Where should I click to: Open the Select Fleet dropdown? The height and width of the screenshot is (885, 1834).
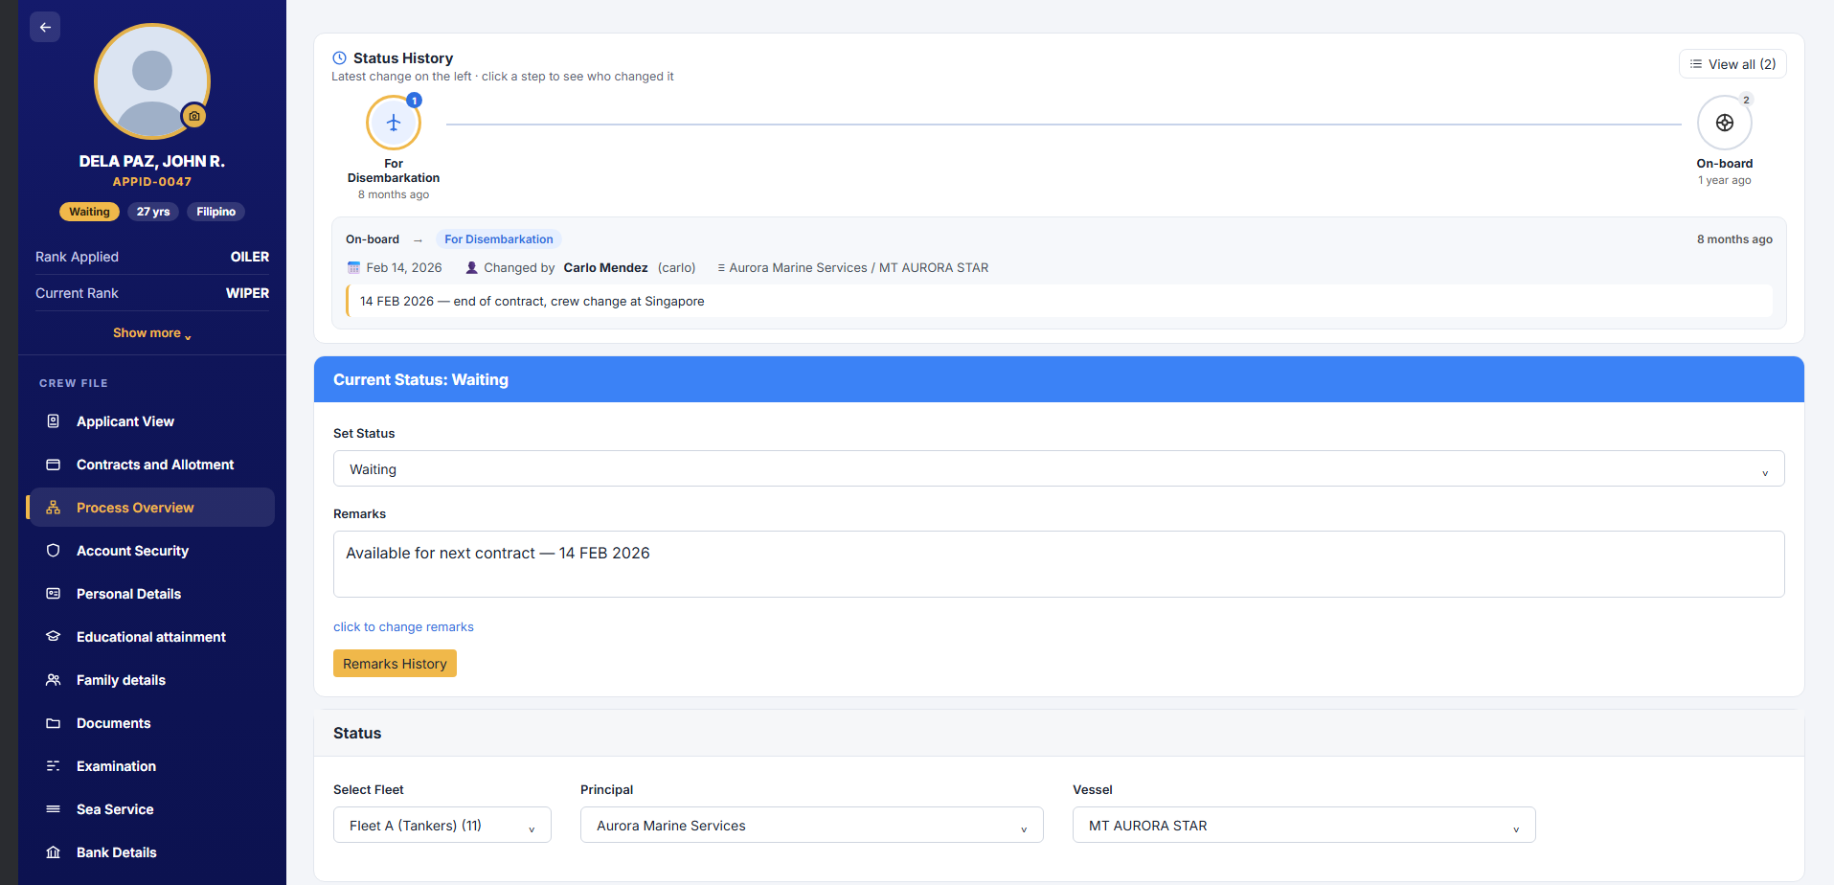click(442, 825)
